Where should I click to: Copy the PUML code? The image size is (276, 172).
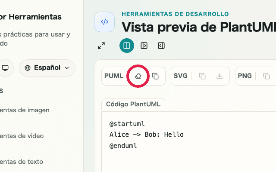point(155,76)
